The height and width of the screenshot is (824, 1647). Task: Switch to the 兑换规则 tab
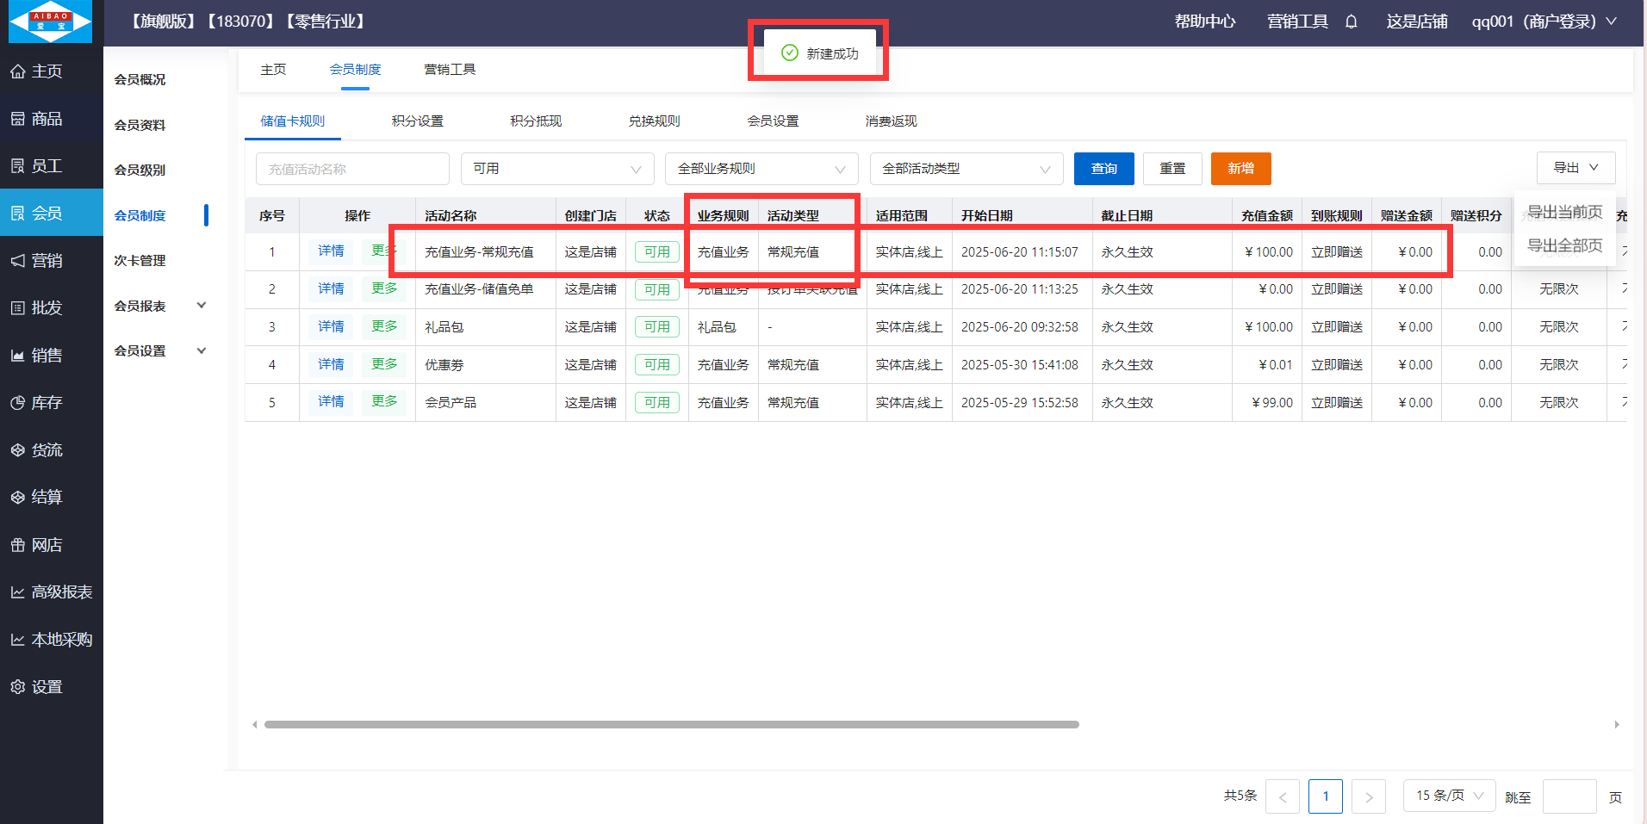pos(654,121)
